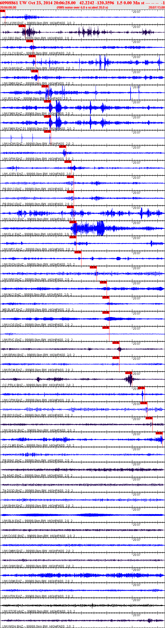Click the pick flag on the UW.MJ2 trace
The height and width of the screenshot is (628, 165).
point(103,282)
